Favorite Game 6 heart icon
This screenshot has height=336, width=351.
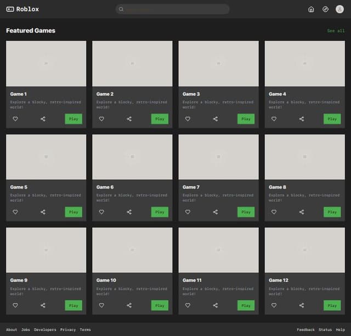click(101, 212)
